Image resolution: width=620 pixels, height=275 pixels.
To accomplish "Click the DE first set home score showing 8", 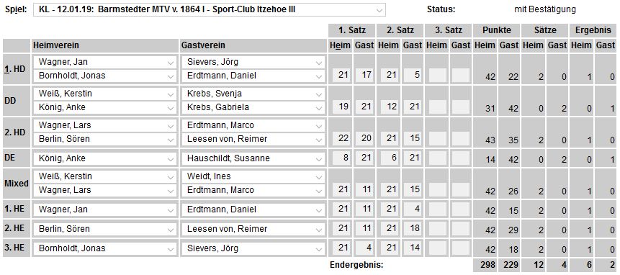I will pyautogui.click(x=341, y=158).
